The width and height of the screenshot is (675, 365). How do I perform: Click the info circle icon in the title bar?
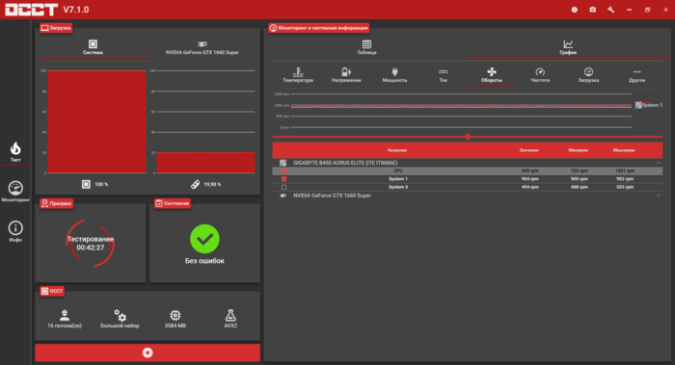coord(575,10)
